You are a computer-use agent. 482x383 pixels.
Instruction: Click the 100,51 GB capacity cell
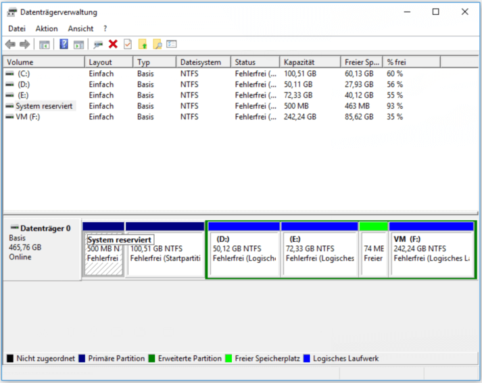300,74
